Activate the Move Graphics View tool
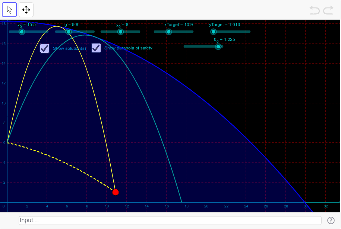 click(26, 10)
